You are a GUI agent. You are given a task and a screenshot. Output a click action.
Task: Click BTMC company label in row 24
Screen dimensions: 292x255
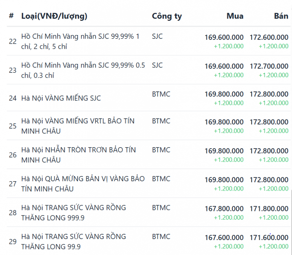click(x=161, y=94)
